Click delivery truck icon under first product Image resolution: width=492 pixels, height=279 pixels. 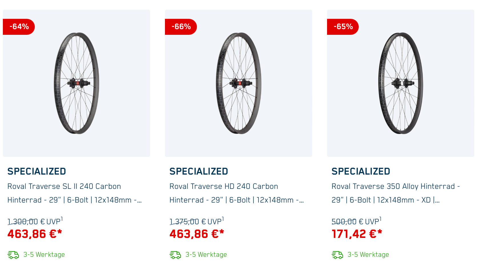[13, 255]
